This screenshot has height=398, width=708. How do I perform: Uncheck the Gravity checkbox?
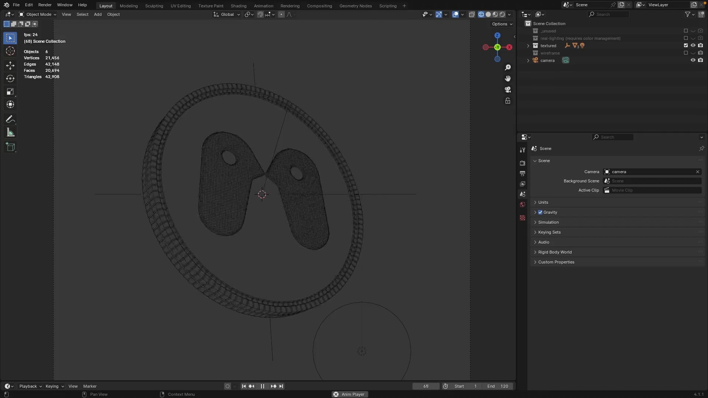tap(540, 212)
